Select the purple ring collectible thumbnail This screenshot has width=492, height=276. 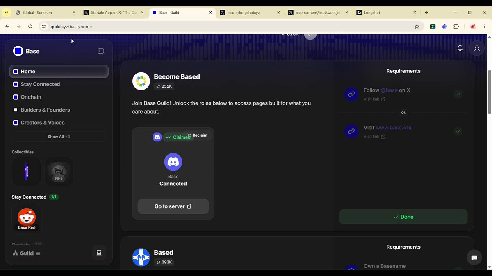[x=26, y=172]
